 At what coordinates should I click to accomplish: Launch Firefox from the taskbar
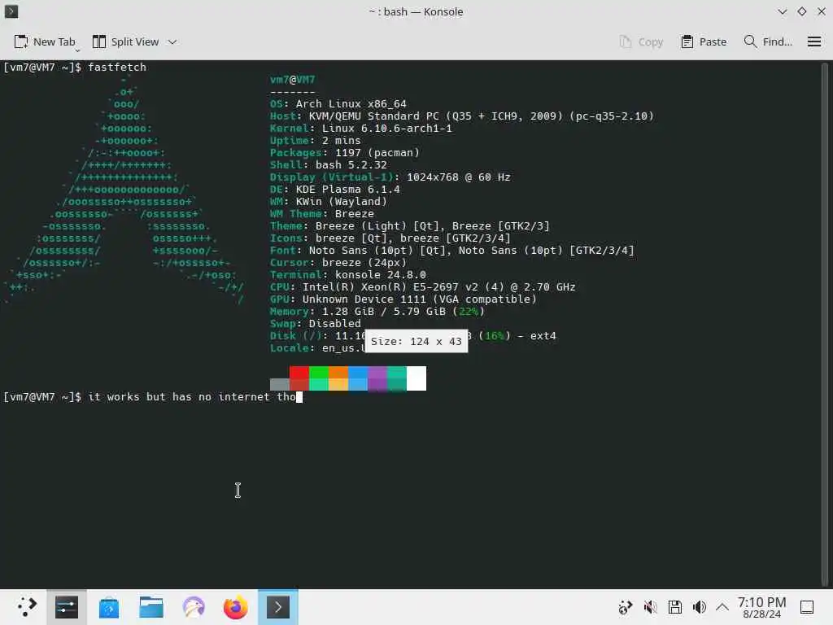click(235, 607)
